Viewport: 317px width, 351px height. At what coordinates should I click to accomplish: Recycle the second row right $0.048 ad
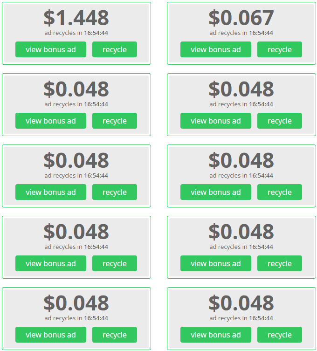[x=280, y=121]
